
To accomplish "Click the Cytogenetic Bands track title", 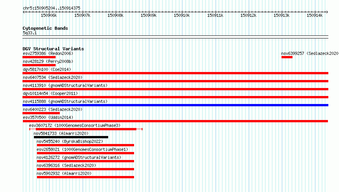I will tap(45, 28).
